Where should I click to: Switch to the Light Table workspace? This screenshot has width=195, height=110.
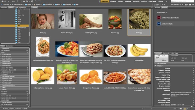pyautogui.click(x=152, y=1)
